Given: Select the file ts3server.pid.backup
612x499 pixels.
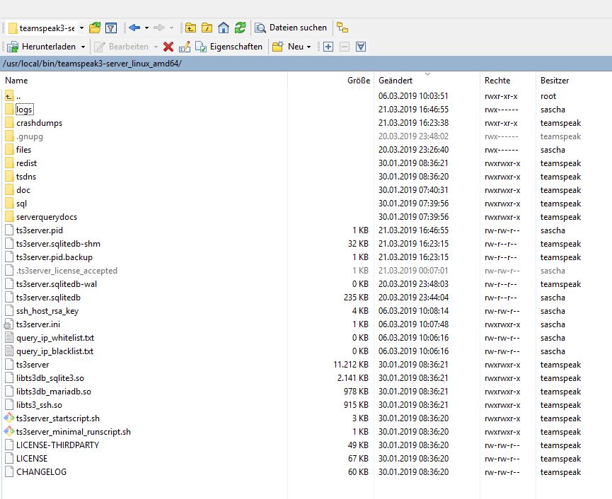Looking at the screenshot, I should (54, 257).
